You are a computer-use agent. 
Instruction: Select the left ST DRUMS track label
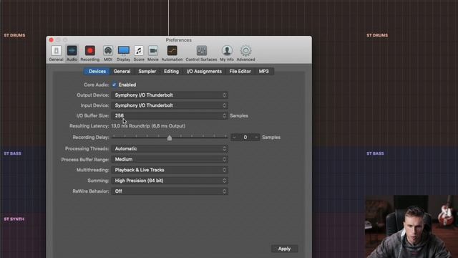click(14, 35)
